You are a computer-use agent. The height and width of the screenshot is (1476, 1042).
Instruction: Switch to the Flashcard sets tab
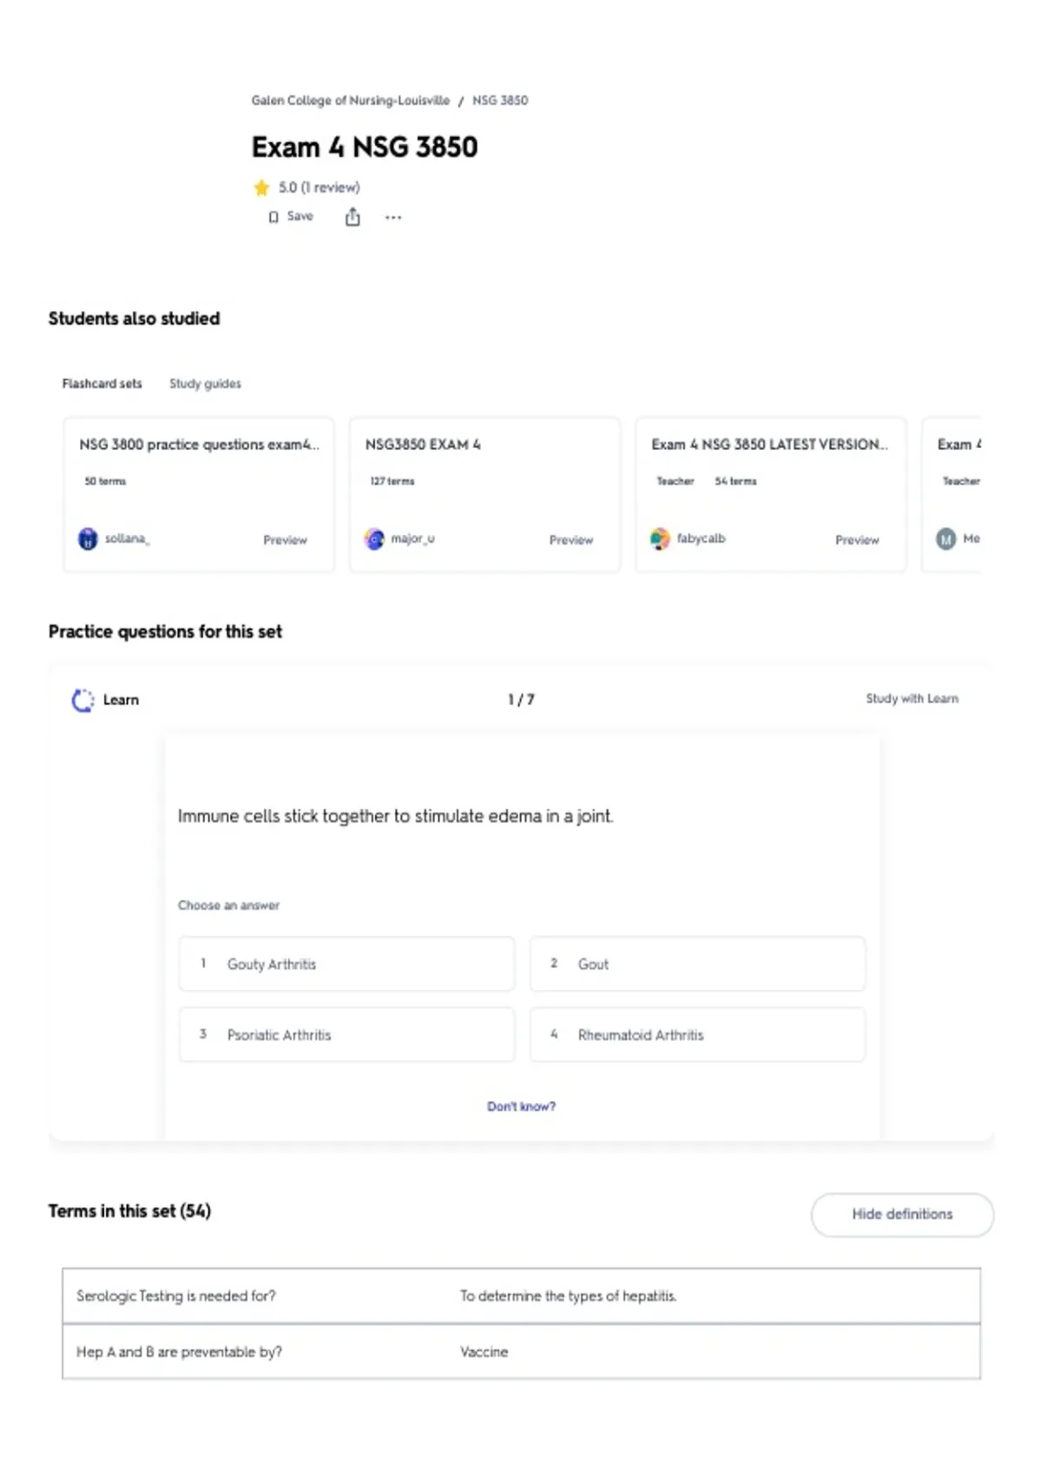click(x=102, y=384)
